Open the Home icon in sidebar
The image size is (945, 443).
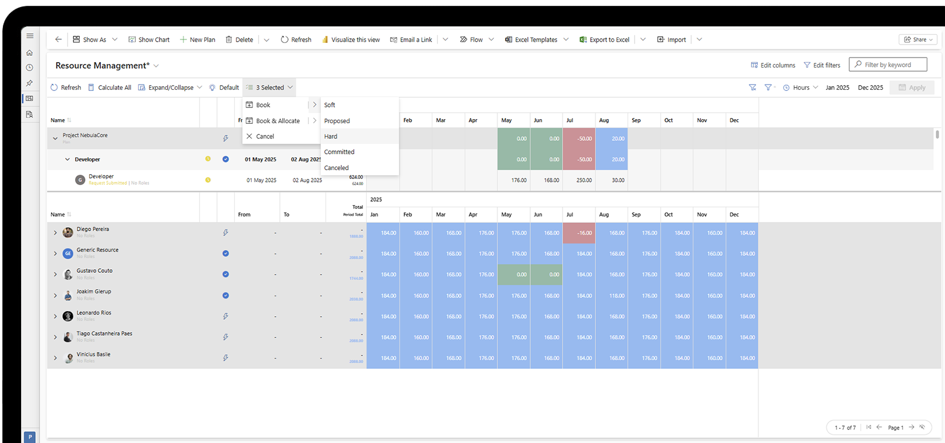[30, 53]
